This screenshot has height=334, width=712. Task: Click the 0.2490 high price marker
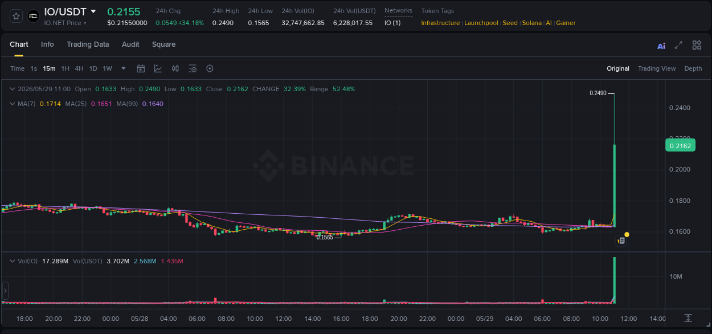598,93
